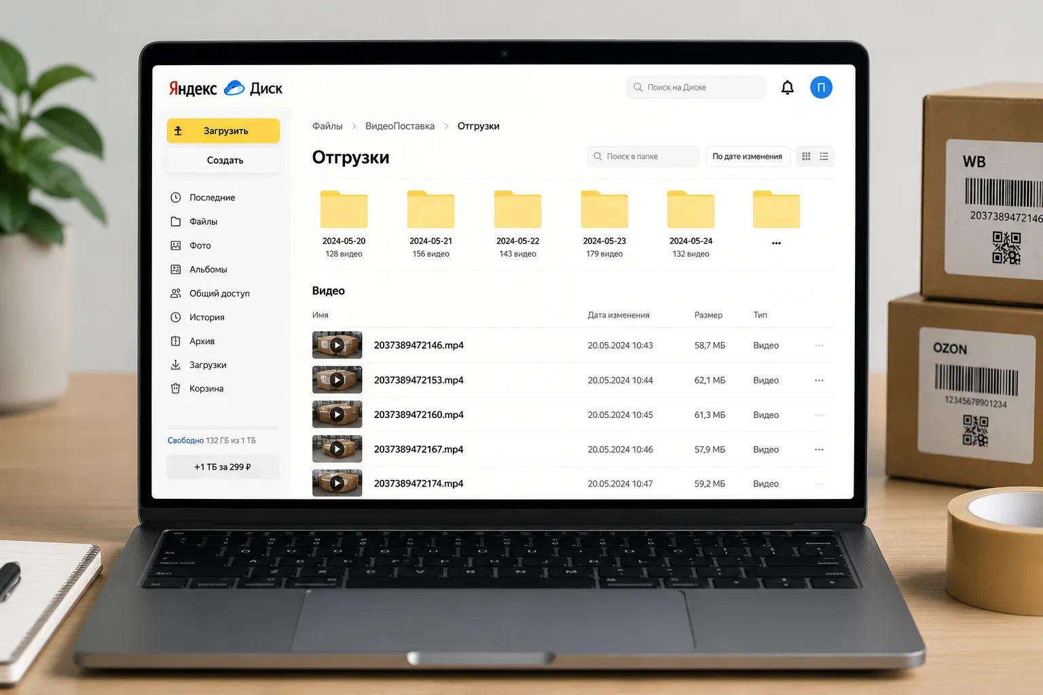This screenshot has height=695, width=1043.
Task: Click the folder icon next to Файлы
Action: (x=175, y=221)
